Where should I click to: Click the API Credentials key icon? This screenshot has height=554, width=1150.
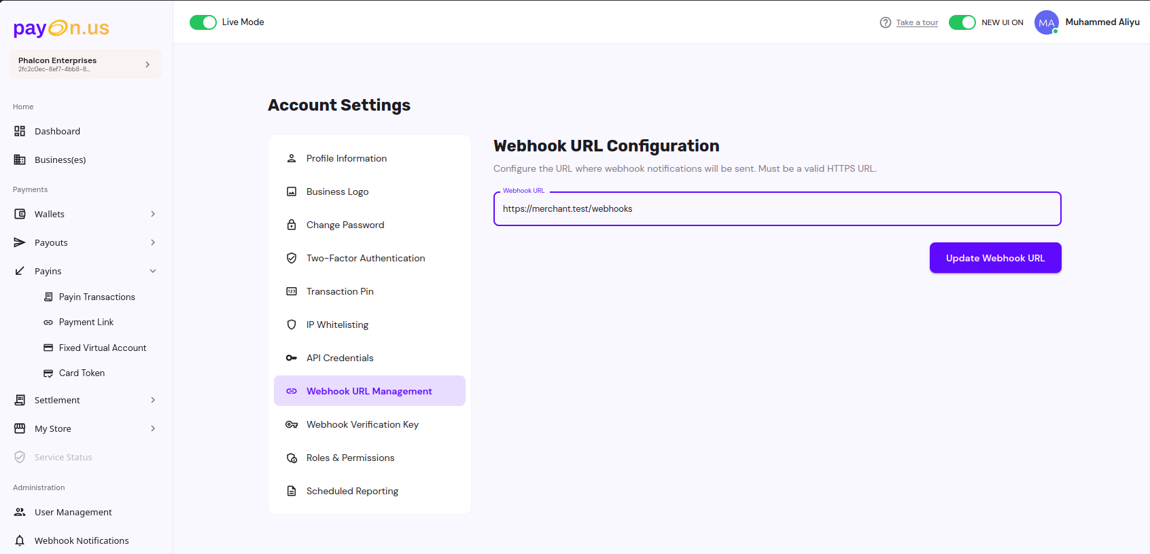(x=292, y=358)
